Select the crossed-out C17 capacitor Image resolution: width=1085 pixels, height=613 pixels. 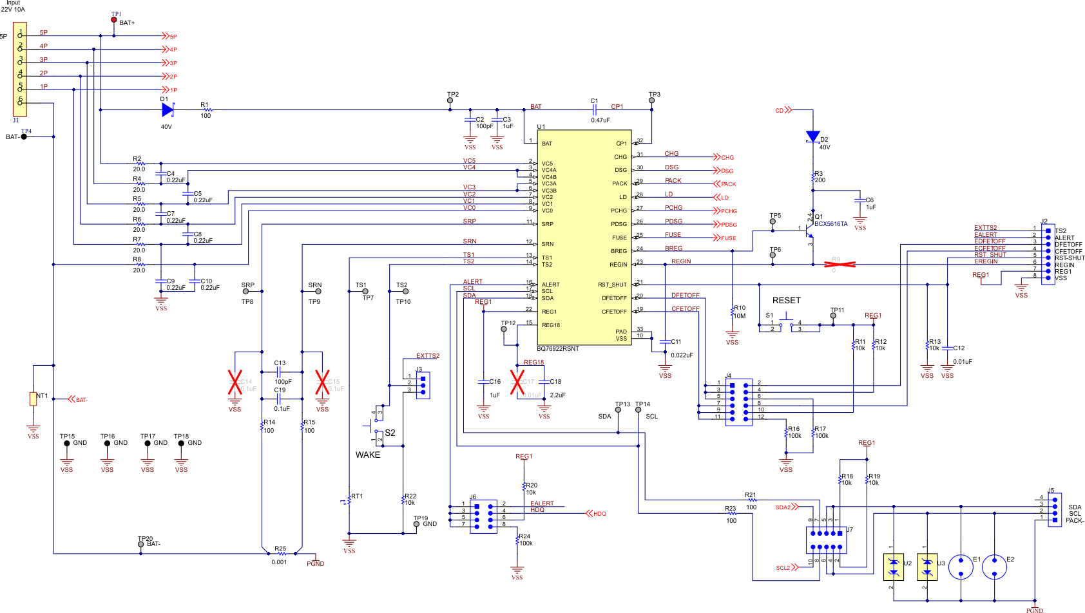[x=517, y=382]
